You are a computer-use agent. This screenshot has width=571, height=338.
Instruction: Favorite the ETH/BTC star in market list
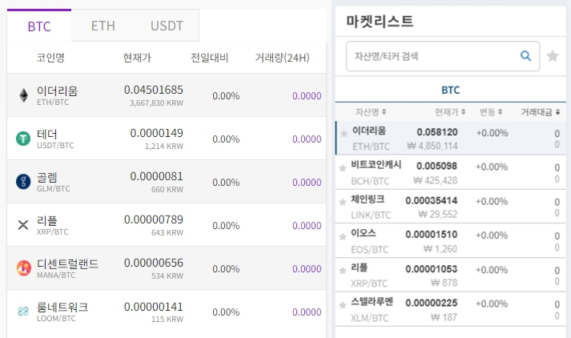point(344,134)
